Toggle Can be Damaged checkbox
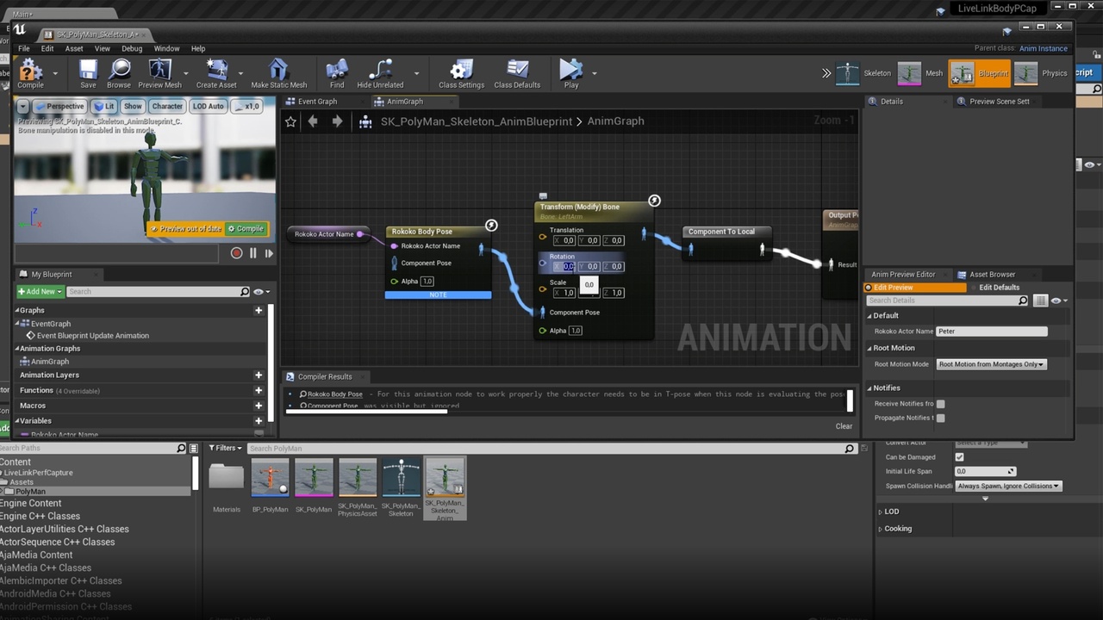1103x620 pixels. click(x=959, y=457)
